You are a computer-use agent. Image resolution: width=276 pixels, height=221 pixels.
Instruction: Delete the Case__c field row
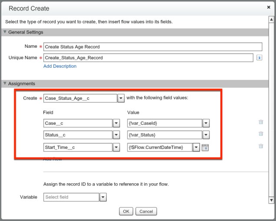point(260,123)
